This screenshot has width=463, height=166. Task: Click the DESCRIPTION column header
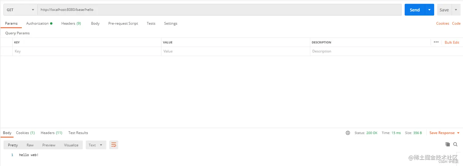322,42
